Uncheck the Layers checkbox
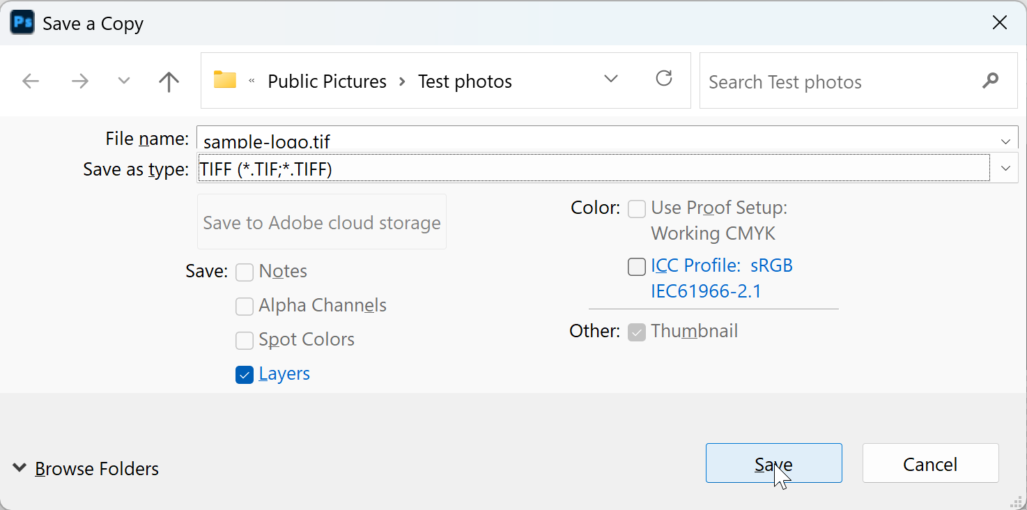 pyautogui.click(x=245, y=375)
